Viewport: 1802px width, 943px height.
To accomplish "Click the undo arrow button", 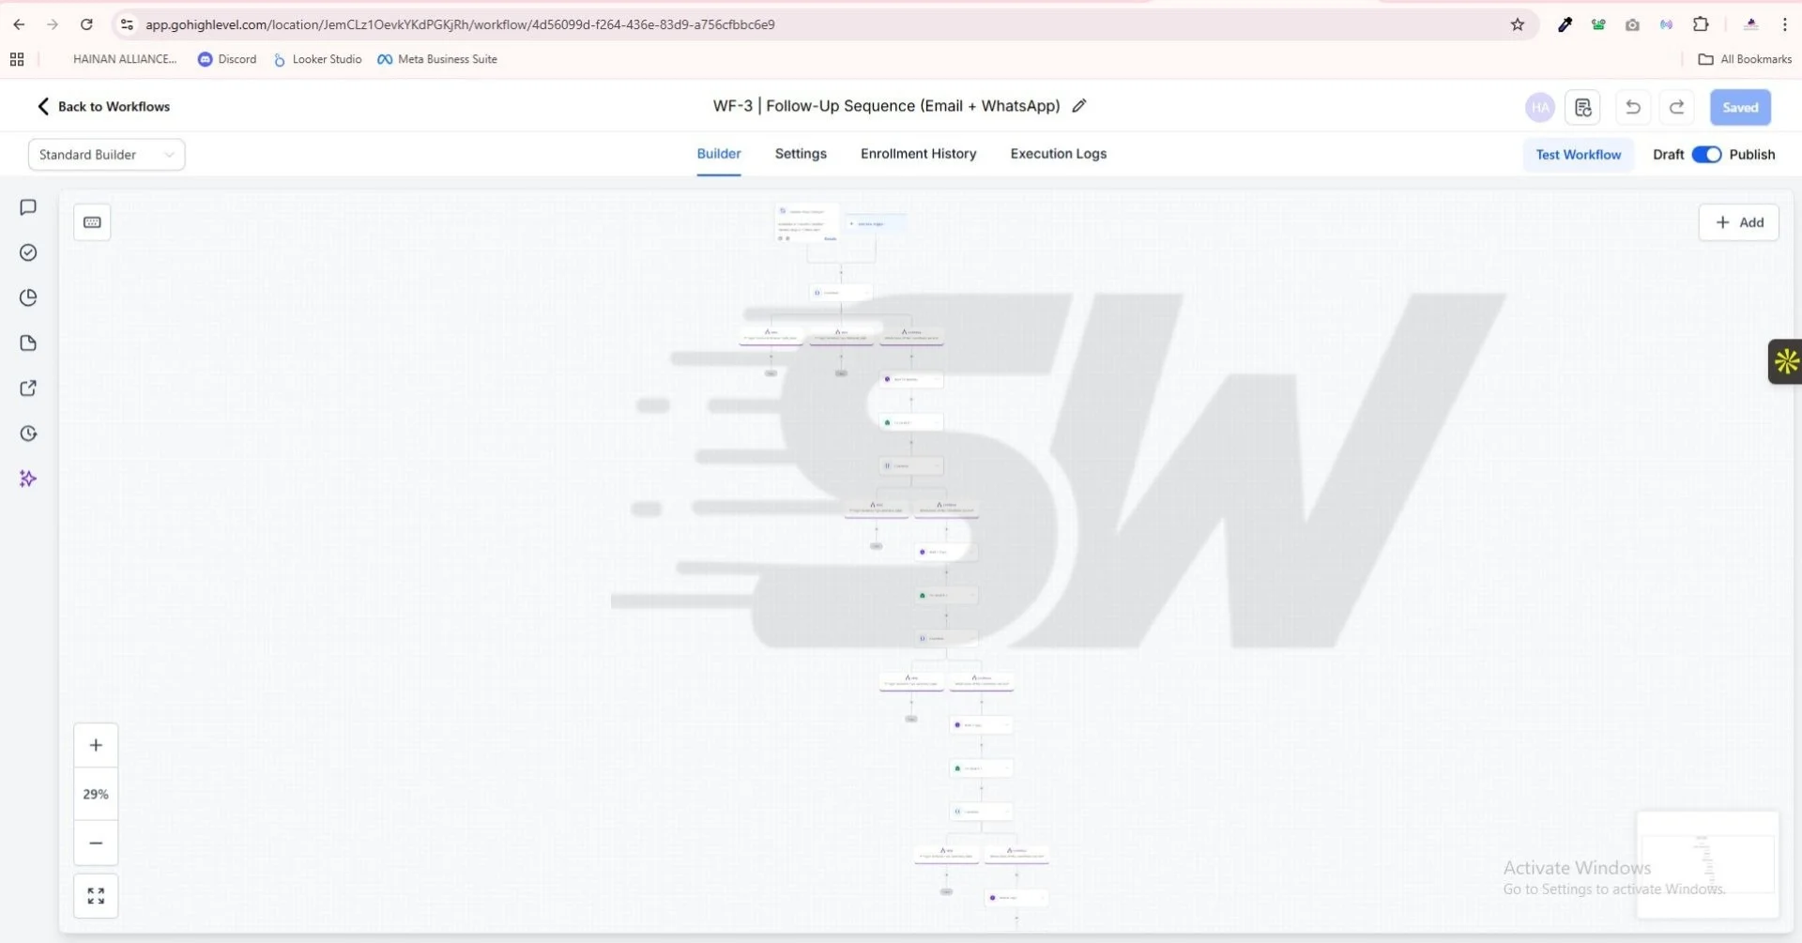I will click(1633, 107).
